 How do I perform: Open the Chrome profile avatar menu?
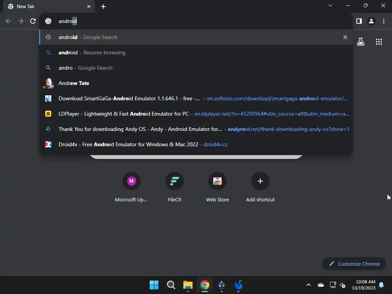point(371,21)
